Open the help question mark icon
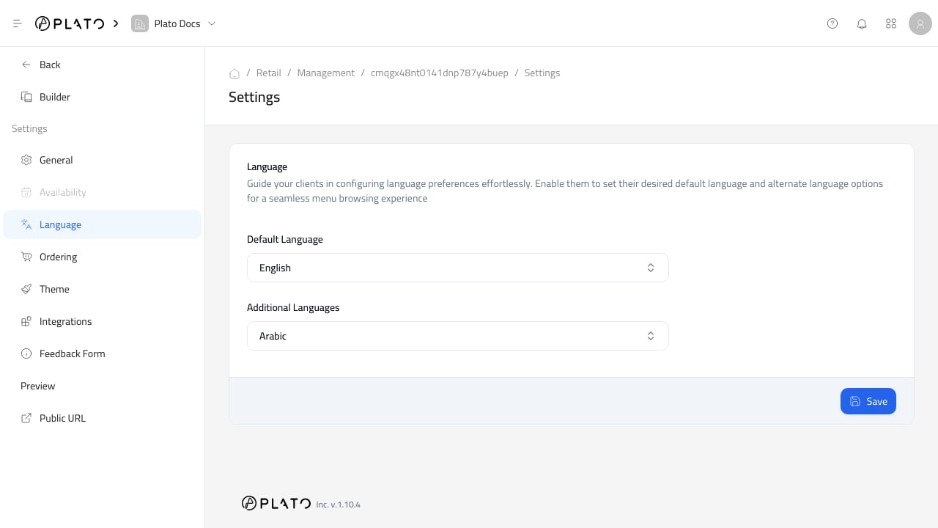 832,23
